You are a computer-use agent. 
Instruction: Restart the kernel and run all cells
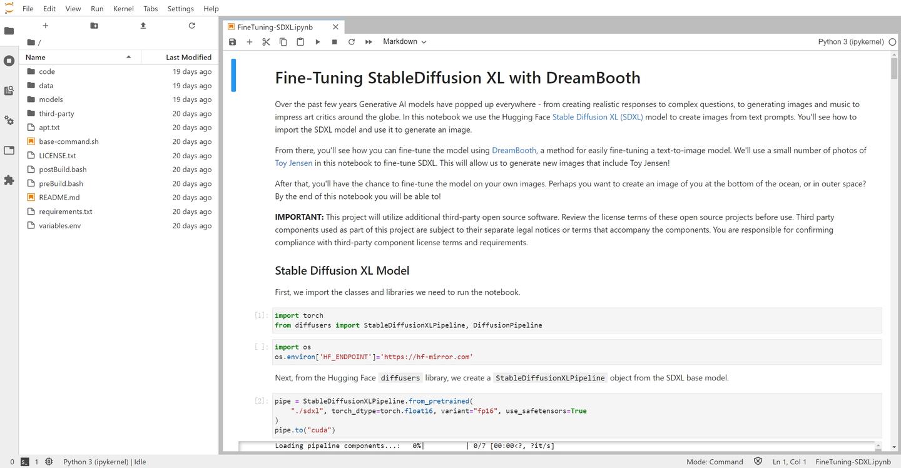[x=368, y=41]
